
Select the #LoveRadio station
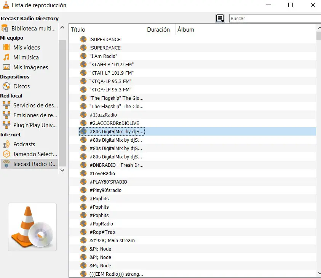tap(192, 173)
